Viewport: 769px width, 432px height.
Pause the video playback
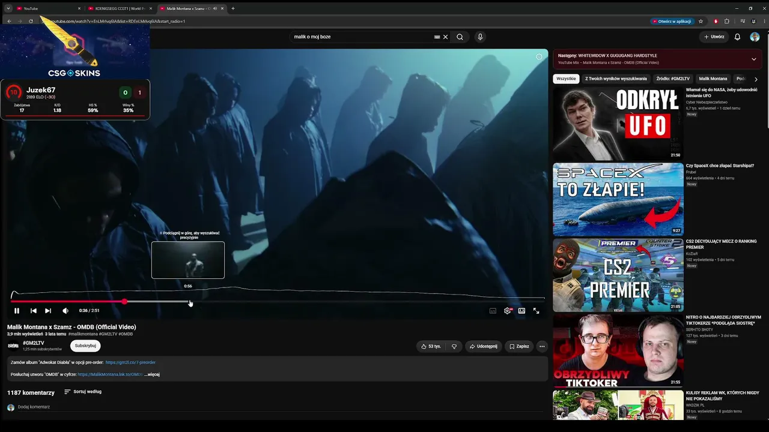[x=17, y=311]
